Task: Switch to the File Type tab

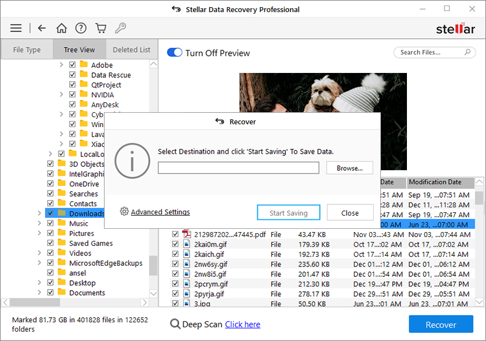Action: [27, 50]
